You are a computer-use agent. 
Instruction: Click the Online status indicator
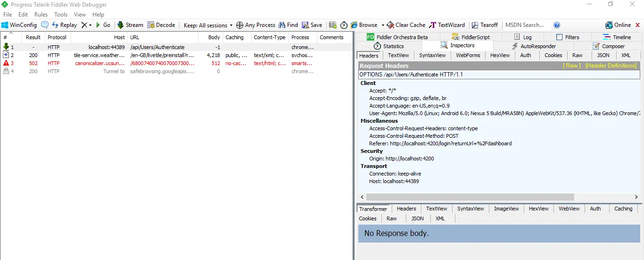618,25
